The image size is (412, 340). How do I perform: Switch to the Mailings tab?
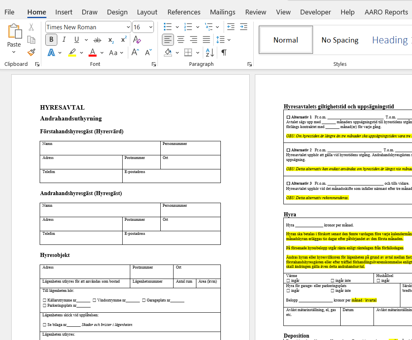[x=222, y=12]
